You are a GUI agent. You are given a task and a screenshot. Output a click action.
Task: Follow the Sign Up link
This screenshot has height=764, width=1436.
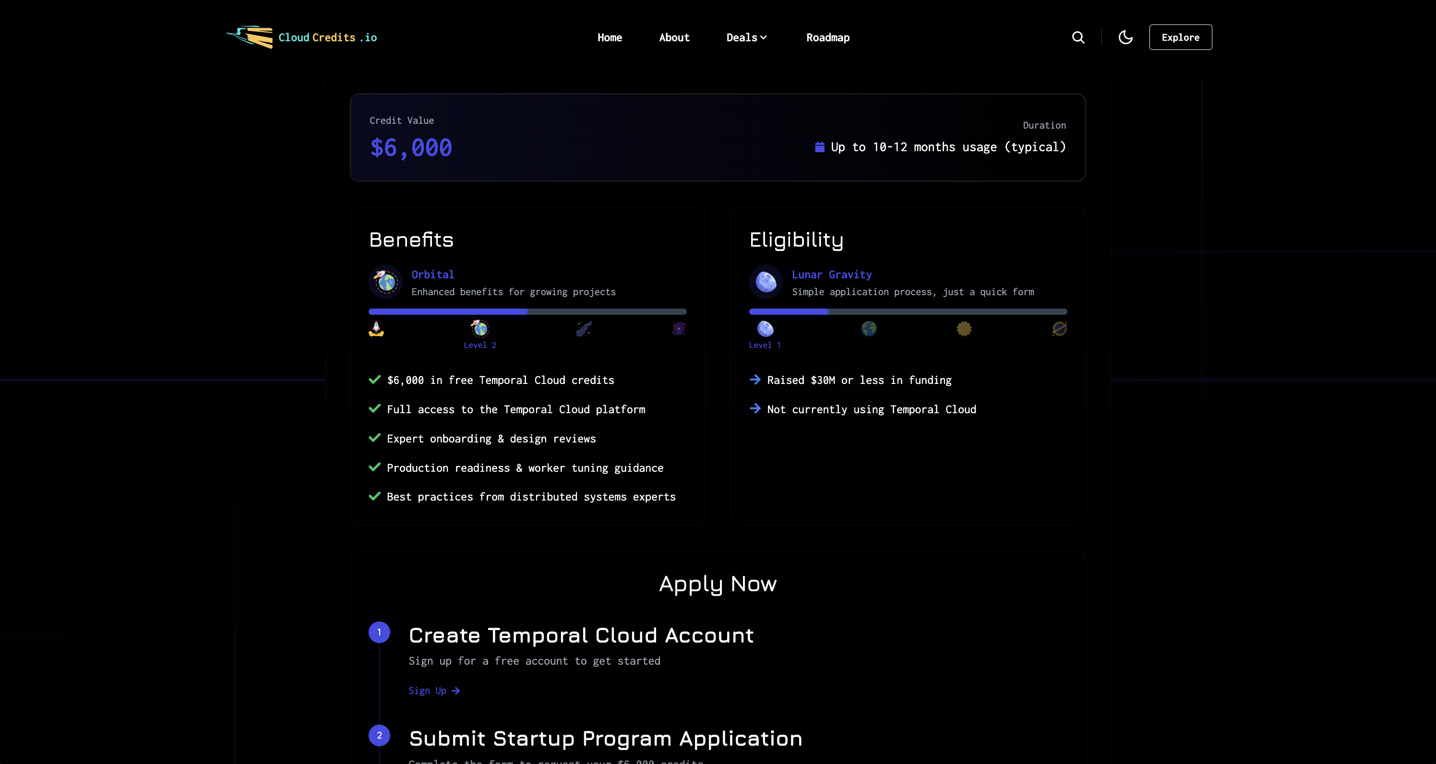tap(434, 691)
